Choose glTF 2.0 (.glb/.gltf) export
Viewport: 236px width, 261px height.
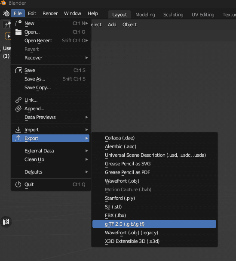click(154, 224)
